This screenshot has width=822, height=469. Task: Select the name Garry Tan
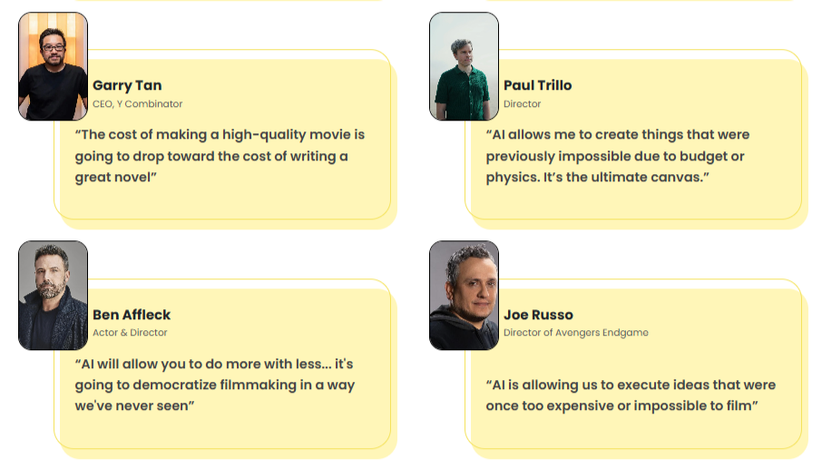tap(127, 85)
